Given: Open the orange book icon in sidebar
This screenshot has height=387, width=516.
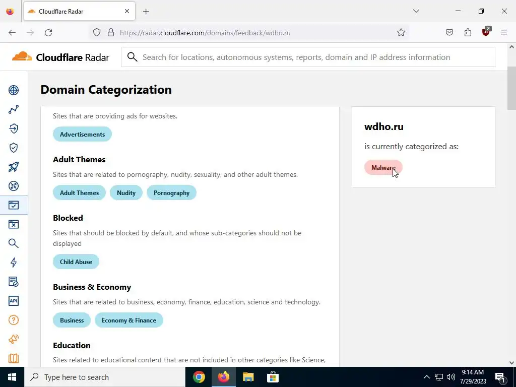Looking at the screenshot, I should tap(14, 358).
